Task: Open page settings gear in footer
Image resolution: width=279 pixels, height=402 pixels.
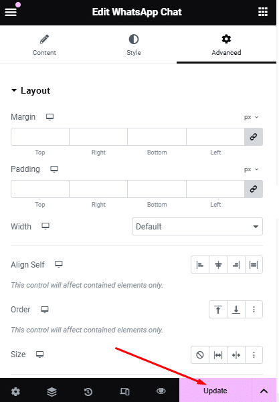Action: 15,391
